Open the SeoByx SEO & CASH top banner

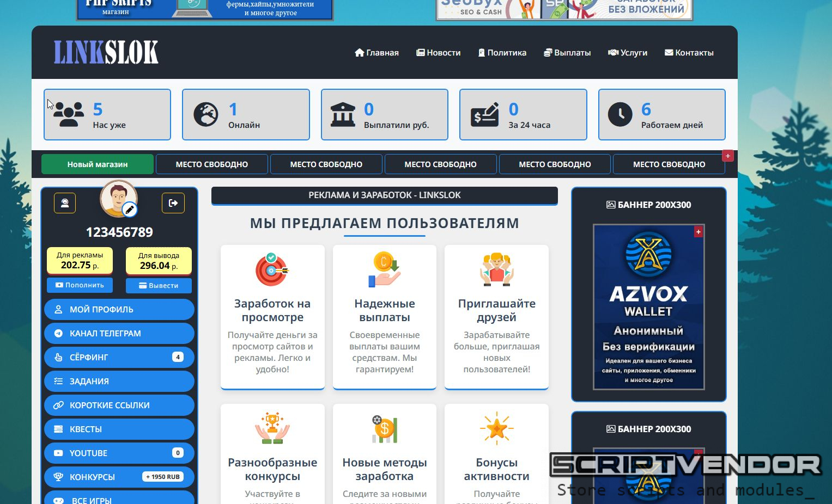click(x=564, y=10)
